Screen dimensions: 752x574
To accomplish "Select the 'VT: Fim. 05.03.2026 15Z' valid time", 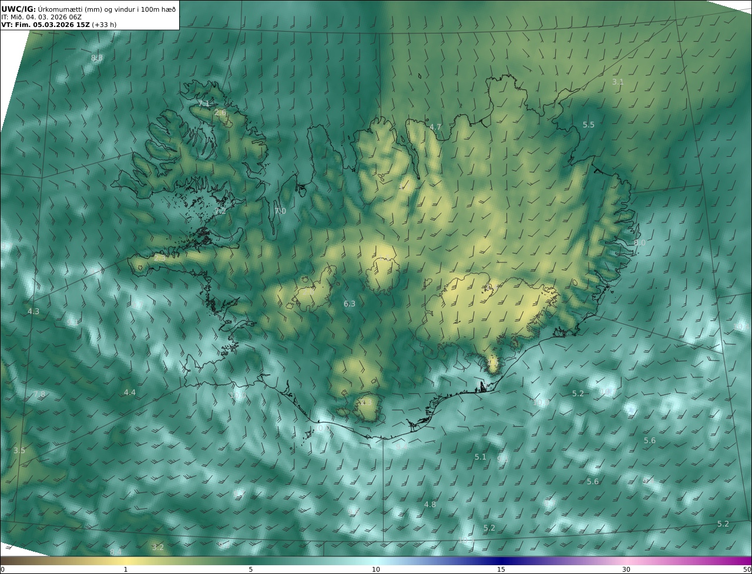I will pos(45,25).
